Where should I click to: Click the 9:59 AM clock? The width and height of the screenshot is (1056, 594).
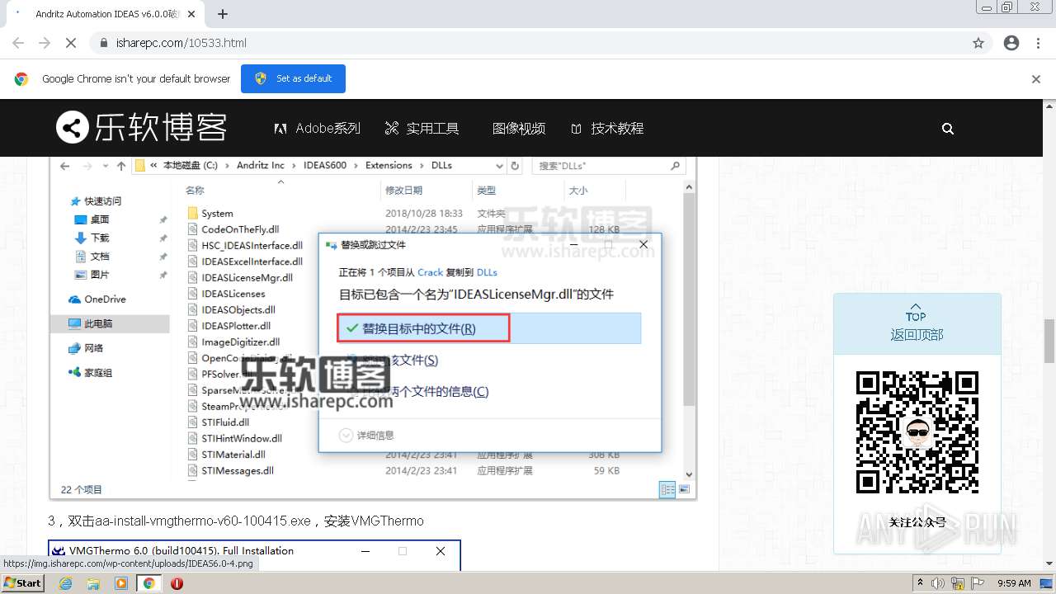tap(1014, 583)
